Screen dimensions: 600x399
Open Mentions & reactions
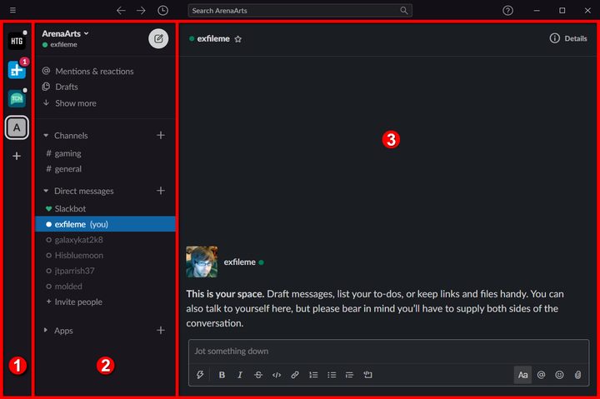(88, 71)
